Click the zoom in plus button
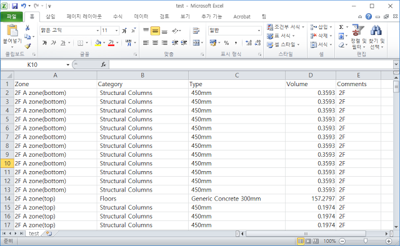The width and height of the screenshot is (400, 246). tap(389, 241)
